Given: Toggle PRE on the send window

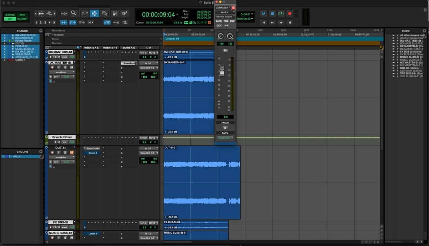Looking at the screenshot, I should [226, 21].
